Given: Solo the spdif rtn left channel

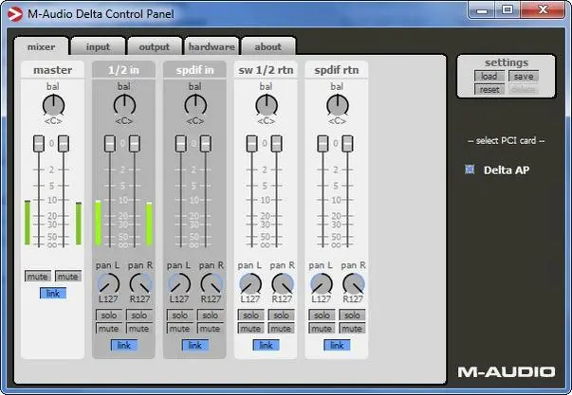Looking at the screenshot, I should 322,314.
